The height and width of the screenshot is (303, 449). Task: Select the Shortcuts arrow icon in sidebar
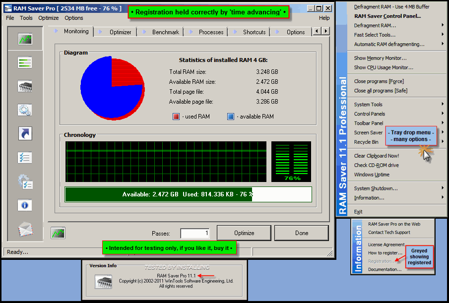[25, 133]
